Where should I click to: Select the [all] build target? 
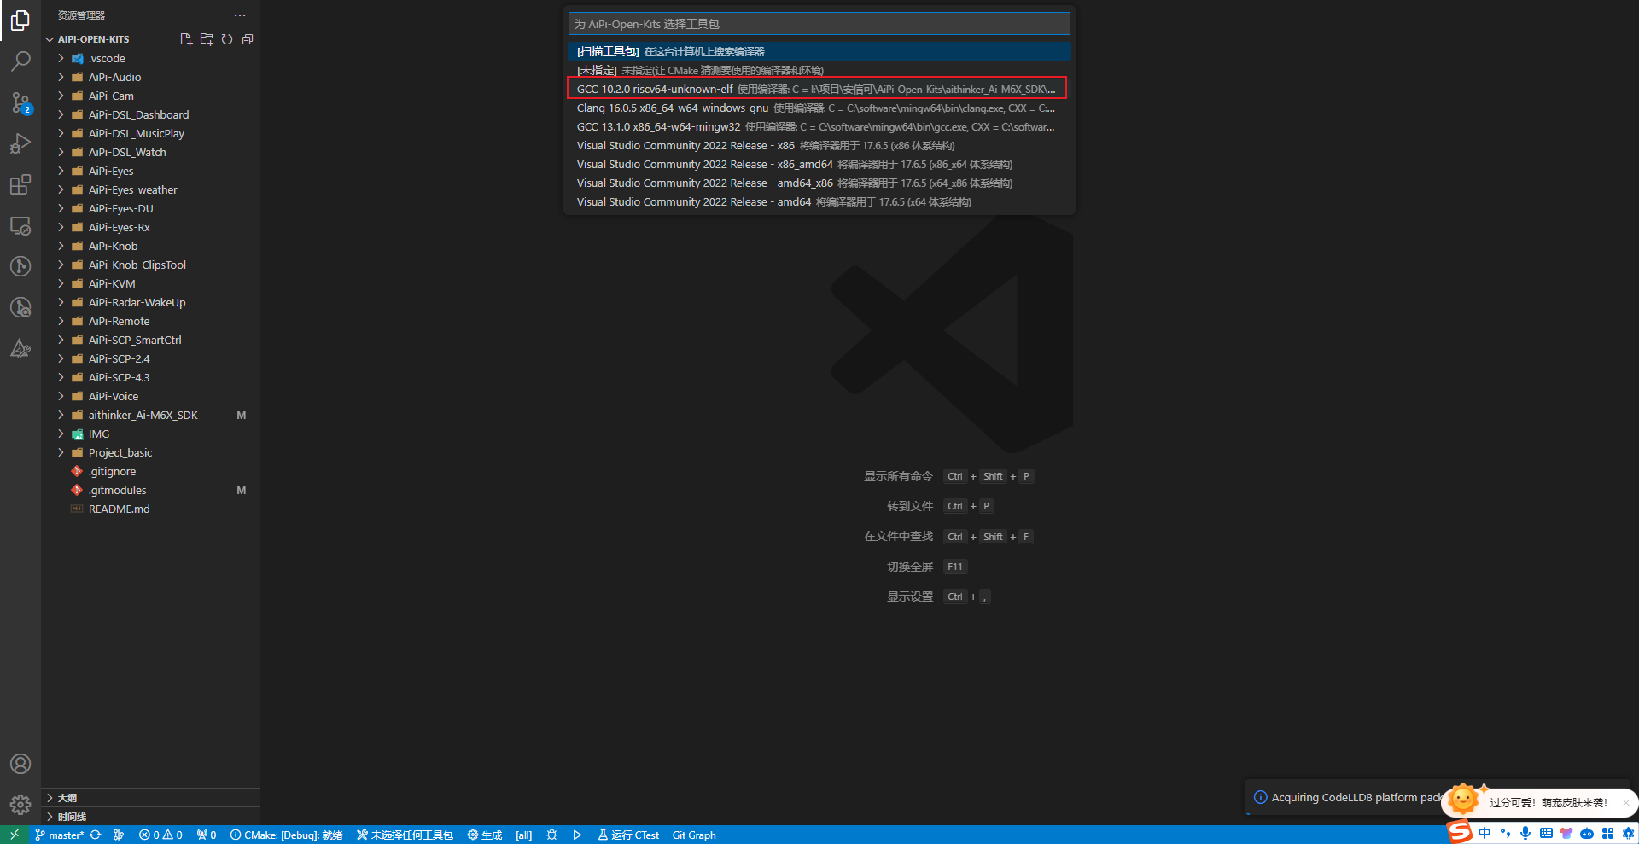point(524,835)
